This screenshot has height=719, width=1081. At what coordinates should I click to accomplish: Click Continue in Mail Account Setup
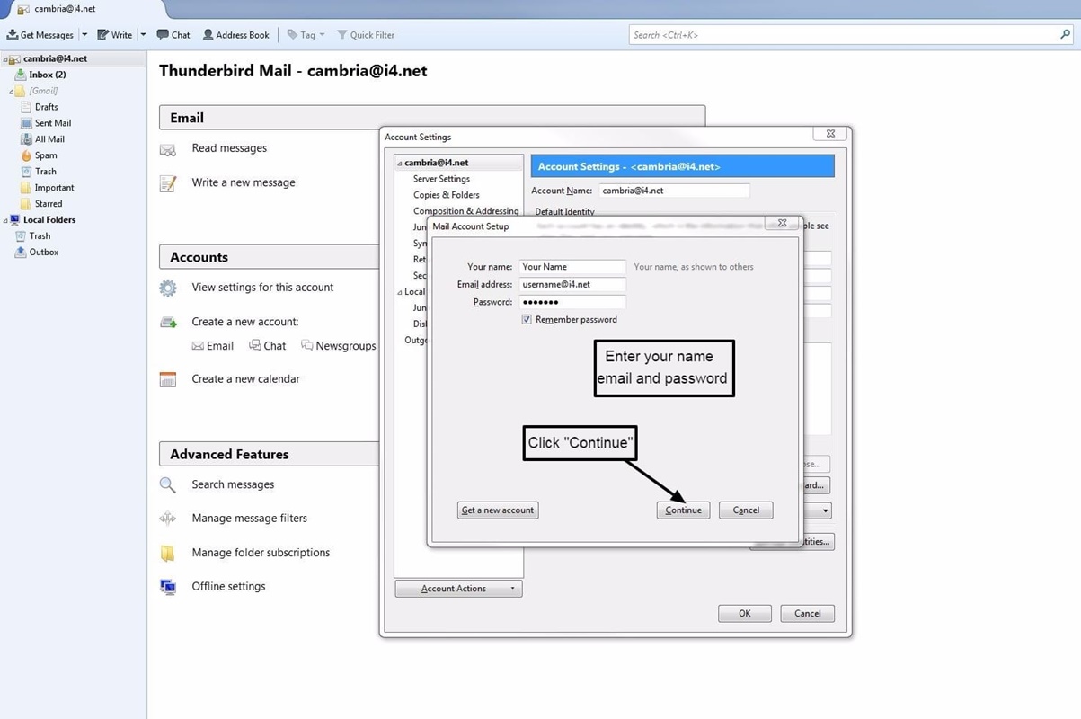[x=683, y=510]
